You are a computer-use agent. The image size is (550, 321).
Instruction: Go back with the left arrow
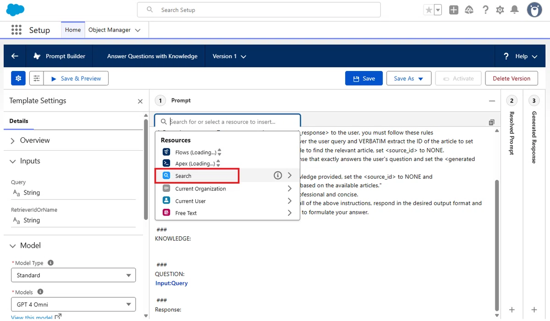(x=15, y=56)
